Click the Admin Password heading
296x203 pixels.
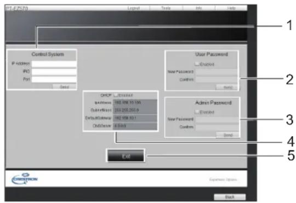coord(213,103)
